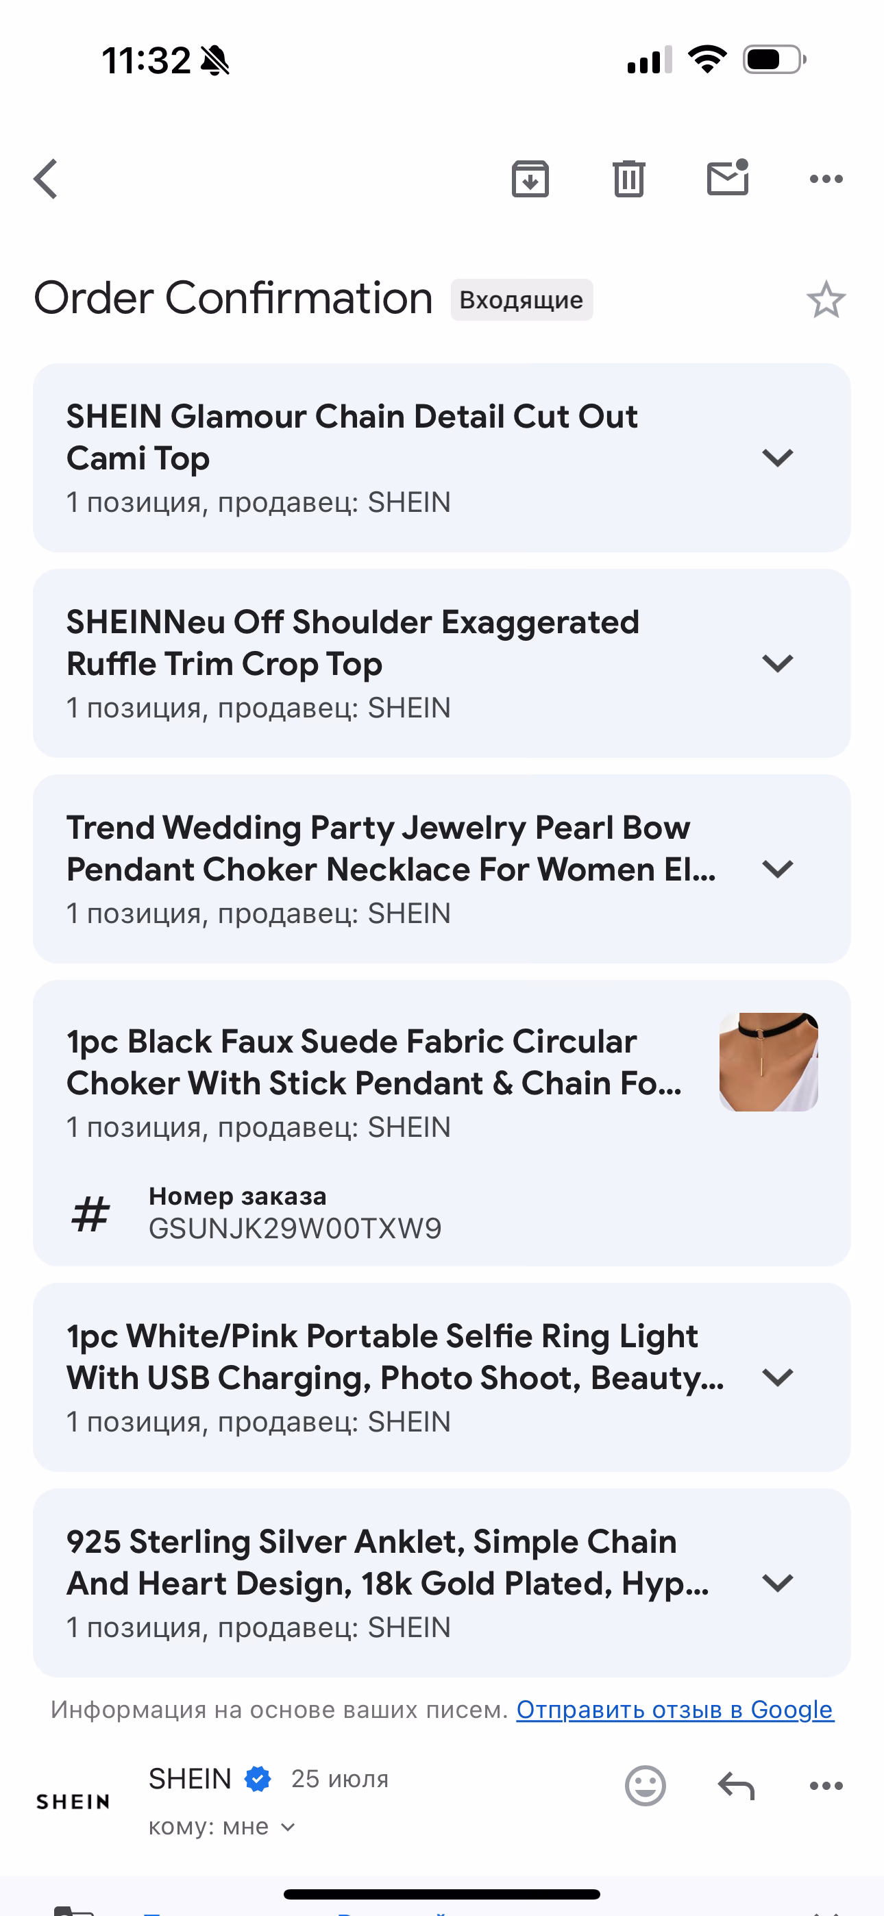
Task: Expand the Pearl Bow Choker Necklace card
Action: point(778,869)
